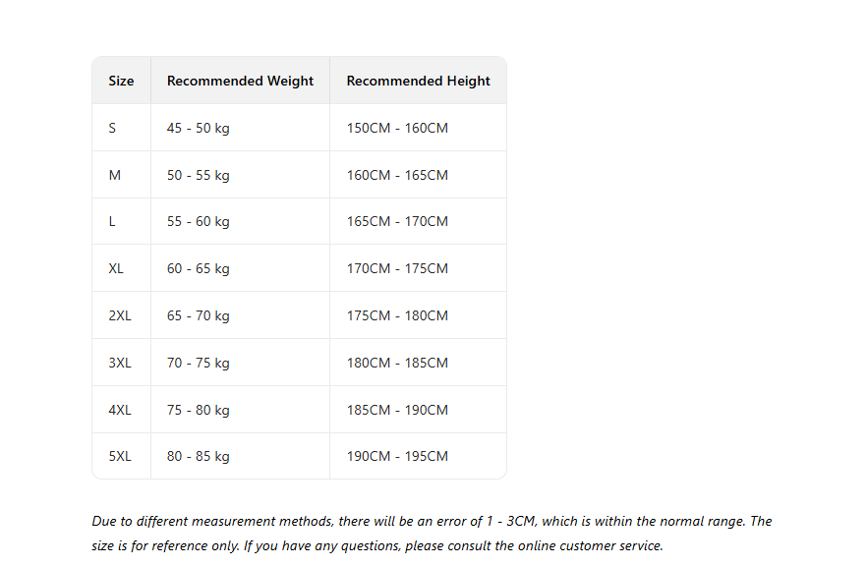This screenshot has height=566, width=867.
Task: Click the 175CM - 180CM height cell
Action: coord(418,315)
